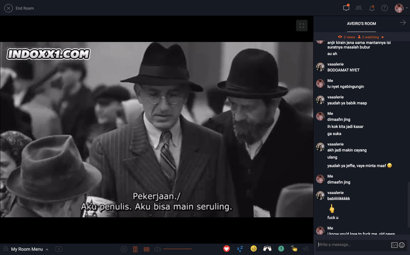This screenshot has height=255, width=410.
Task: Select the AVEIRO'S ROOM tab
Action: pos(361,23)
